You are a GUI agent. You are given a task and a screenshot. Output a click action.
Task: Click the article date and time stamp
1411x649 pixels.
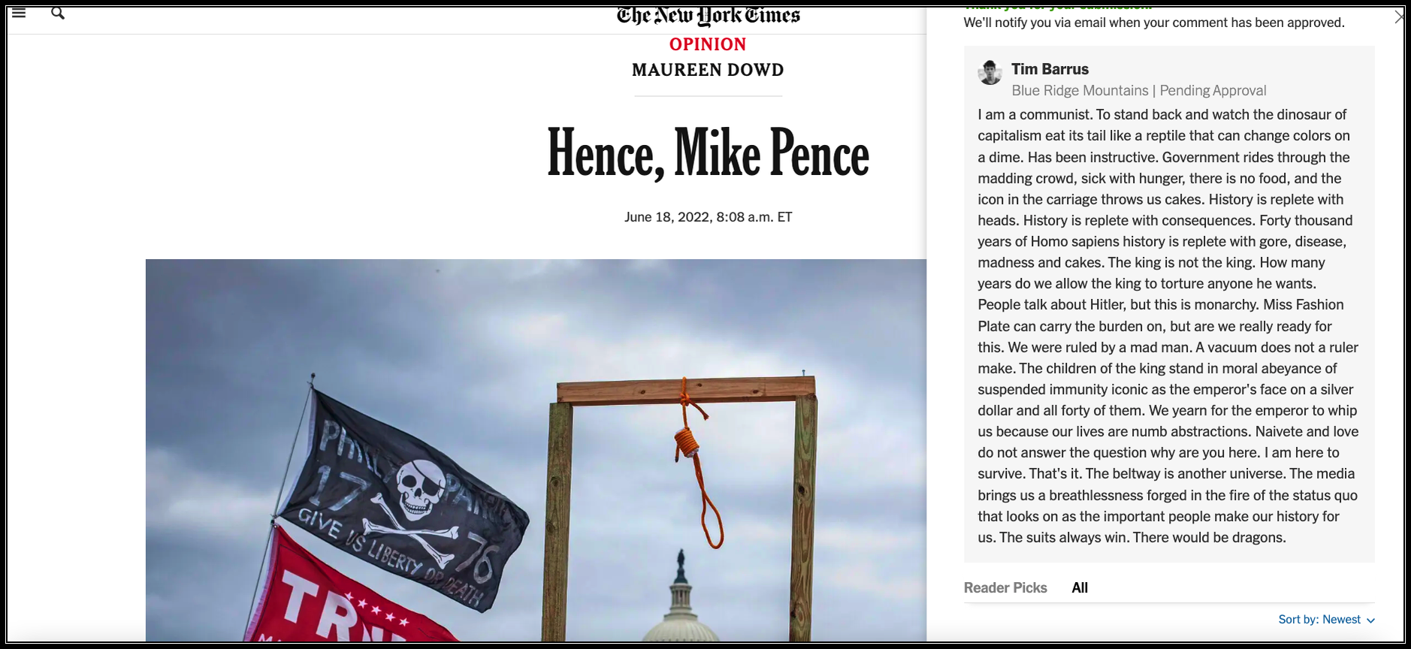coord(708,217)
